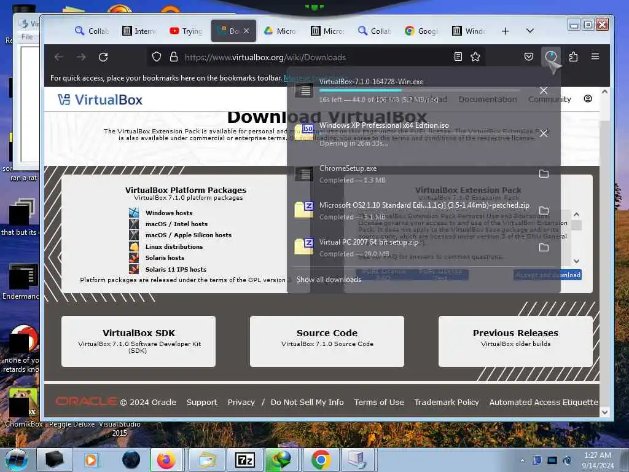
Task: Open a new browser tab
Action: coord(506,31)
